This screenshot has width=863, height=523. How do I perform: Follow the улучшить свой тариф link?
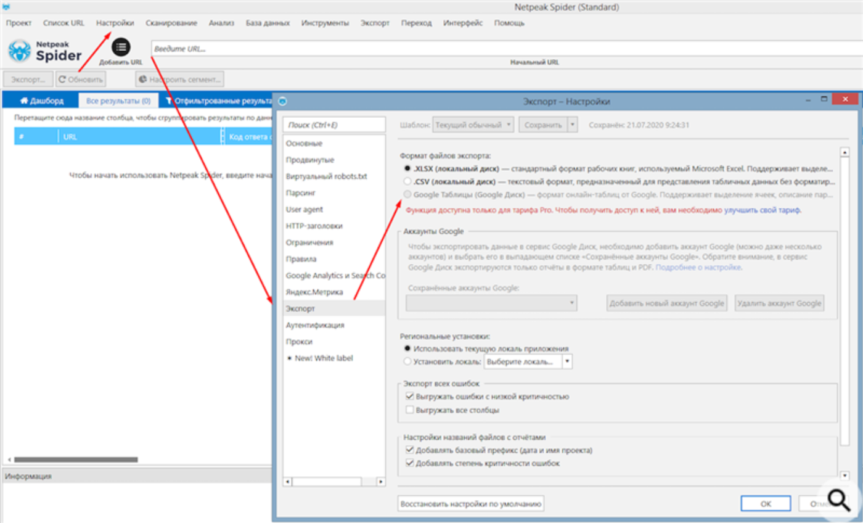[x=763, y=210]
